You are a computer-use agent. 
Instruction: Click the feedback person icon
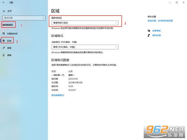(x=149, y=35)
